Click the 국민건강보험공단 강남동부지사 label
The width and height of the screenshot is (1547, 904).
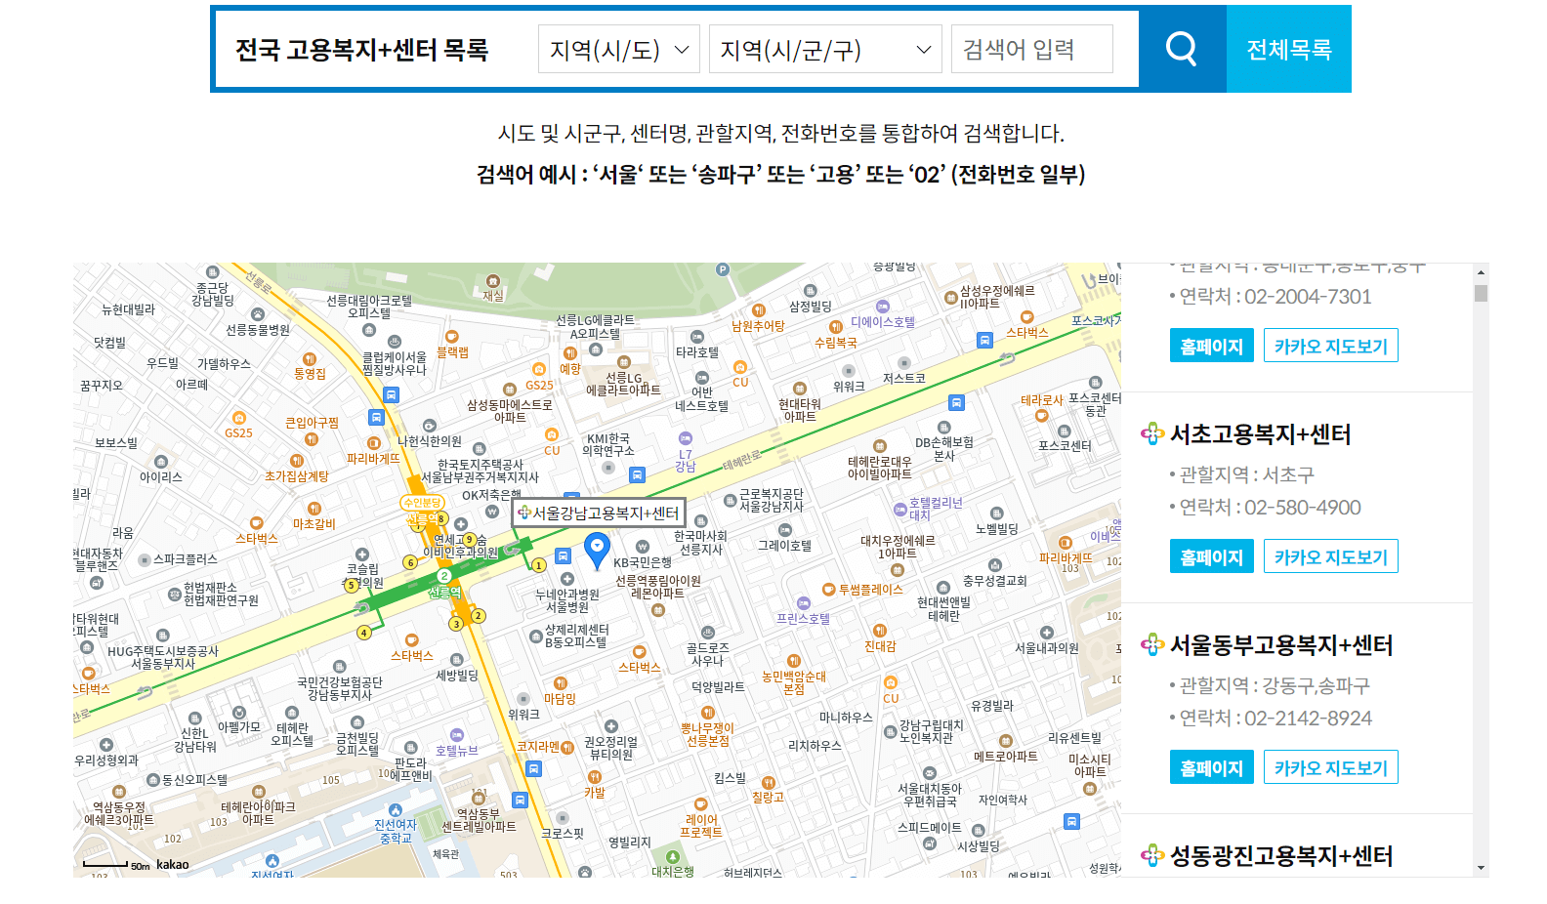340,688
